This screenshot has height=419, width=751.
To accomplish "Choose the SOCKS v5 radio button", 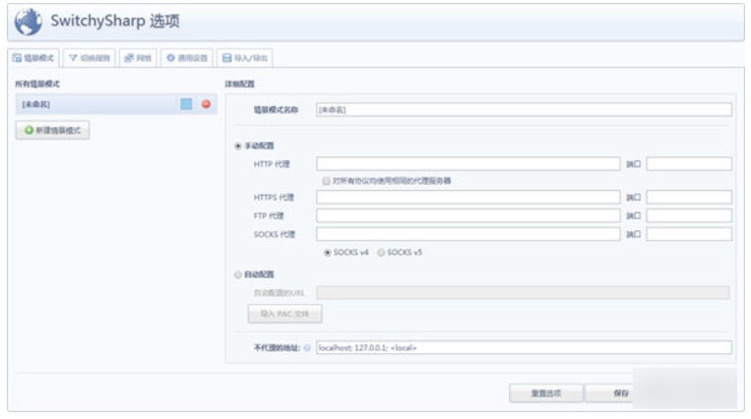I will click(381, 253).
